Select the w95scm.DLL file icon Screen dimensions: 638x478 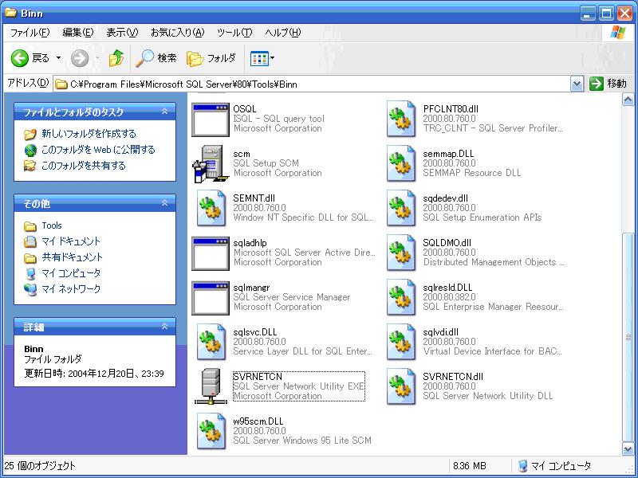[x=211, y=429]
